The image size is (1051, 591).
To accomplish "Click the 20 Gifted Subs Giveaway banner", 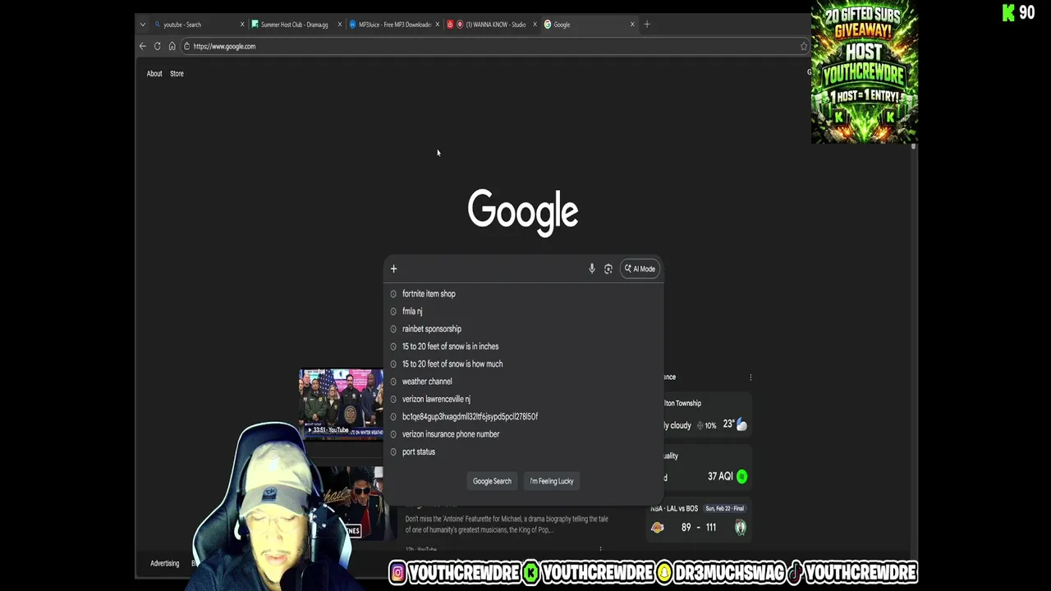I will tap(864, 72).
